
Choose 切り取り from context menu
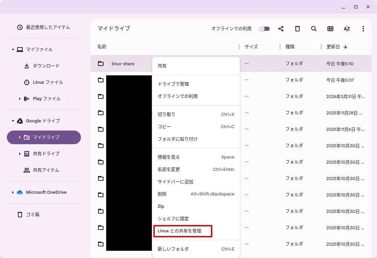[196, 114]
